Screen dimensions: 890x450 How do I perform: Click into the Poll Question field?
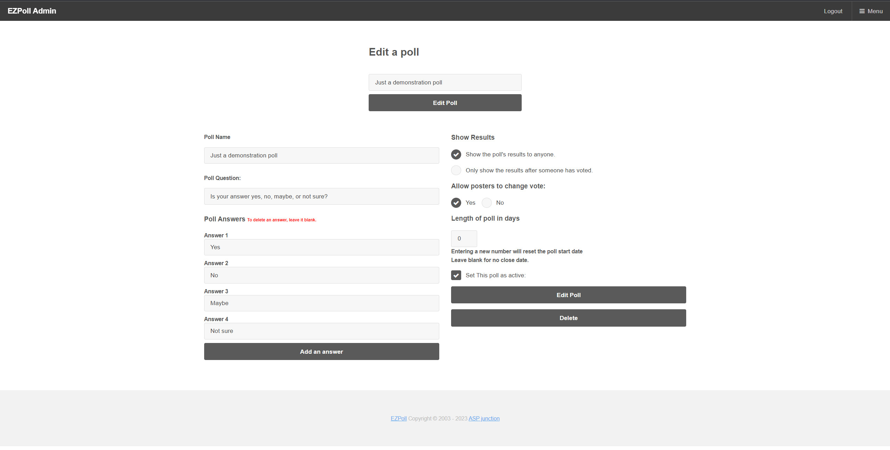pyautogui.click(x=321, y=196)
